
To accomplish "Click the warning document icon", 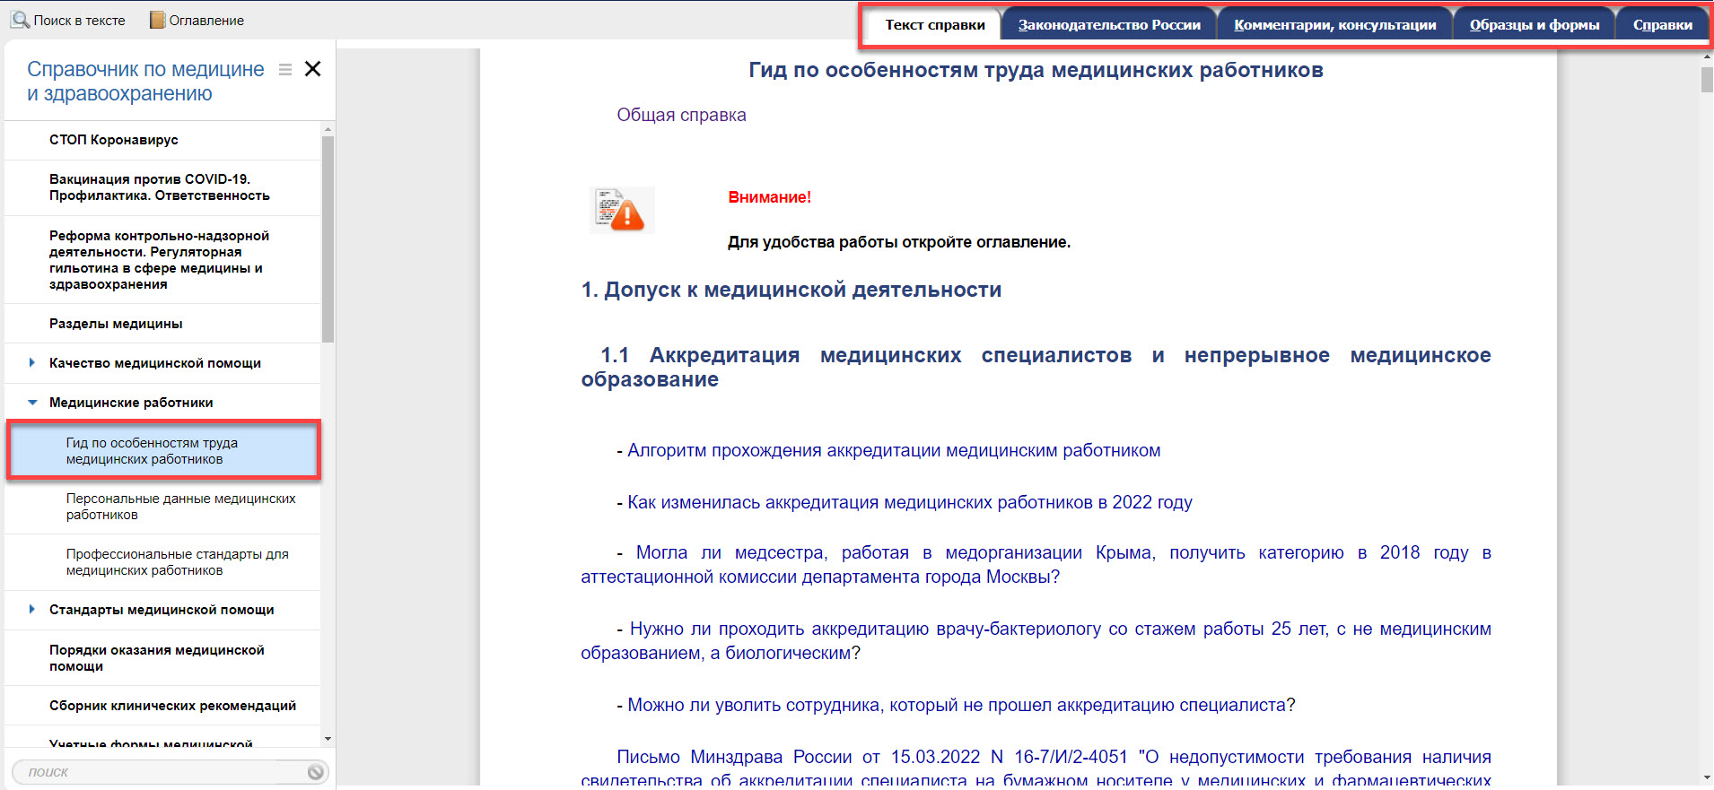I will pyautogui.click(x=622, y=210).
